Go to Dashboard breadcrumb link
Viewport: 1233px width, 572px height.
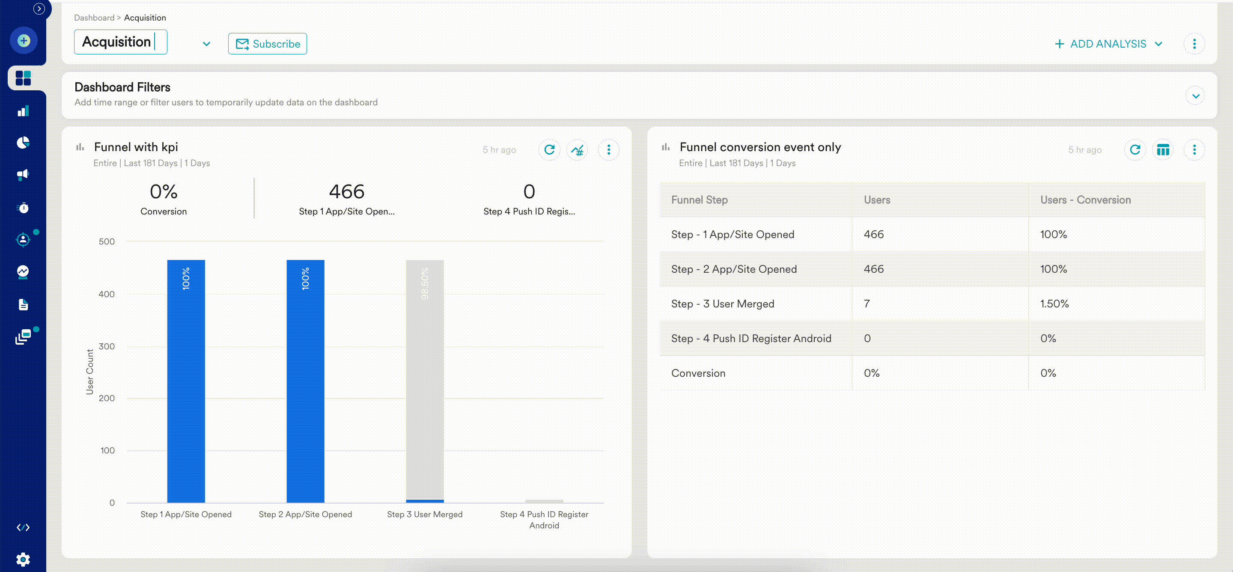click(94, 18)
